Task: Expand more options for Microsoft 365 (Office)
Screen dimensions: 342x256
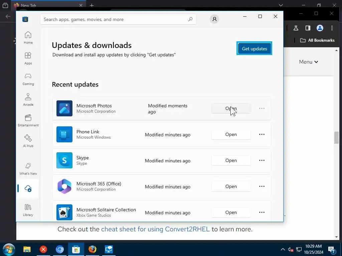Action: tap(262, 186)
